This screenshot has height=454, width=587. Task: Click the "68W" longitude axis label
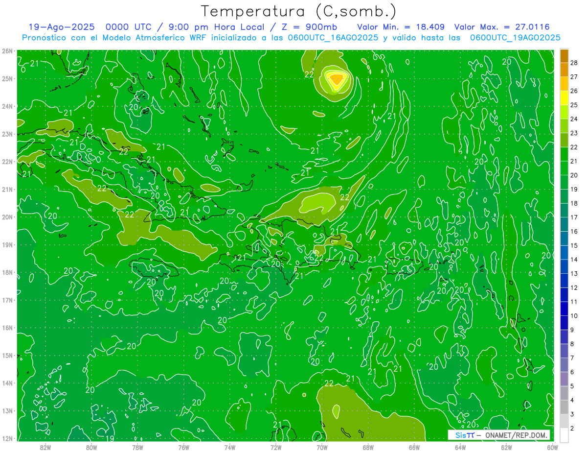coord(368,447)
